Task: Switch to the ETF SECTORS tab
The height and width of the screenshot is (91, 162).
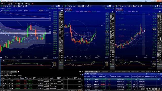Action: pos(117,72)
